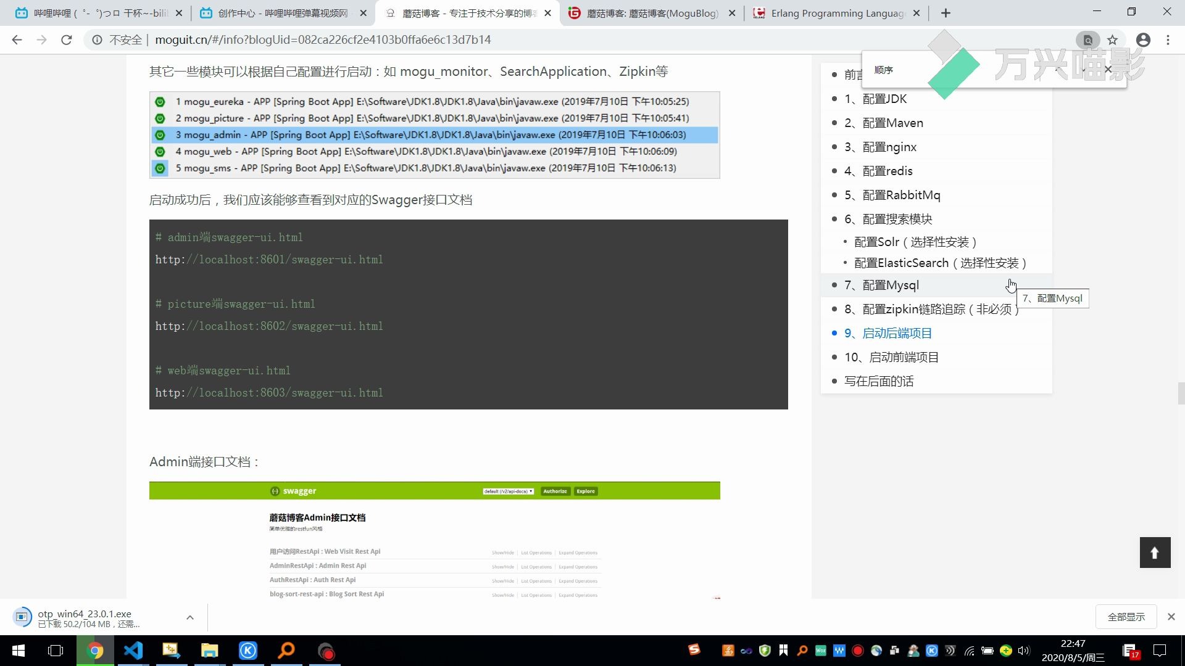
Task: Open the Swagger Admin API screenshot
Action: pyautogui.click(x=434, y=540)
